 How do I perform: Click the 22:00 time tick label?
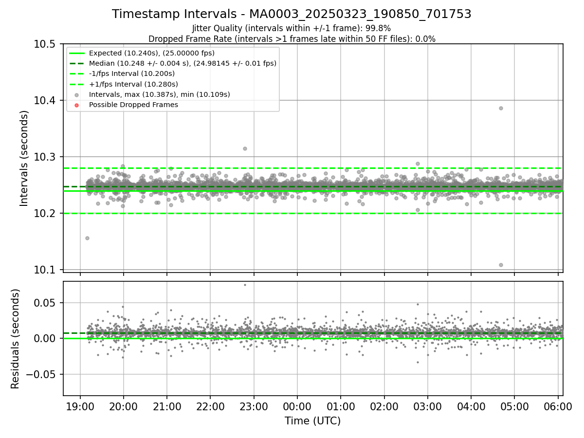[x=210, y=406]
